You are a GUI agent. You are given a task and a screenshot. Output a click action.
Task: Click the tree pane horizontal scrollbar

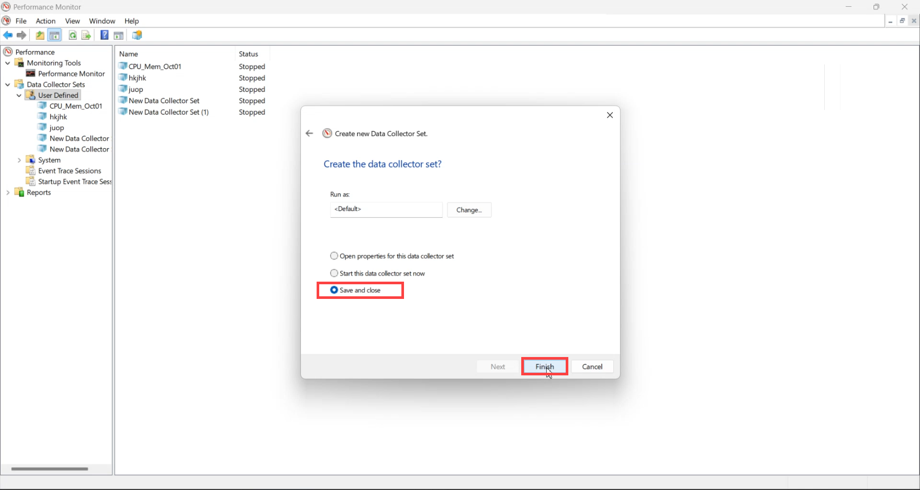coord(50,469)
